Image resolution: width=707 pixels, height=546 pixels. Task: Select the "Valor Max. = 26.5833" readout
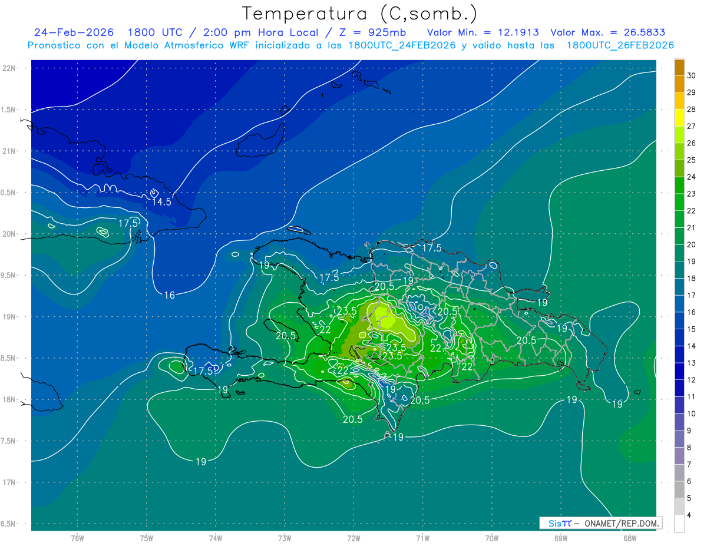(608, 32)
